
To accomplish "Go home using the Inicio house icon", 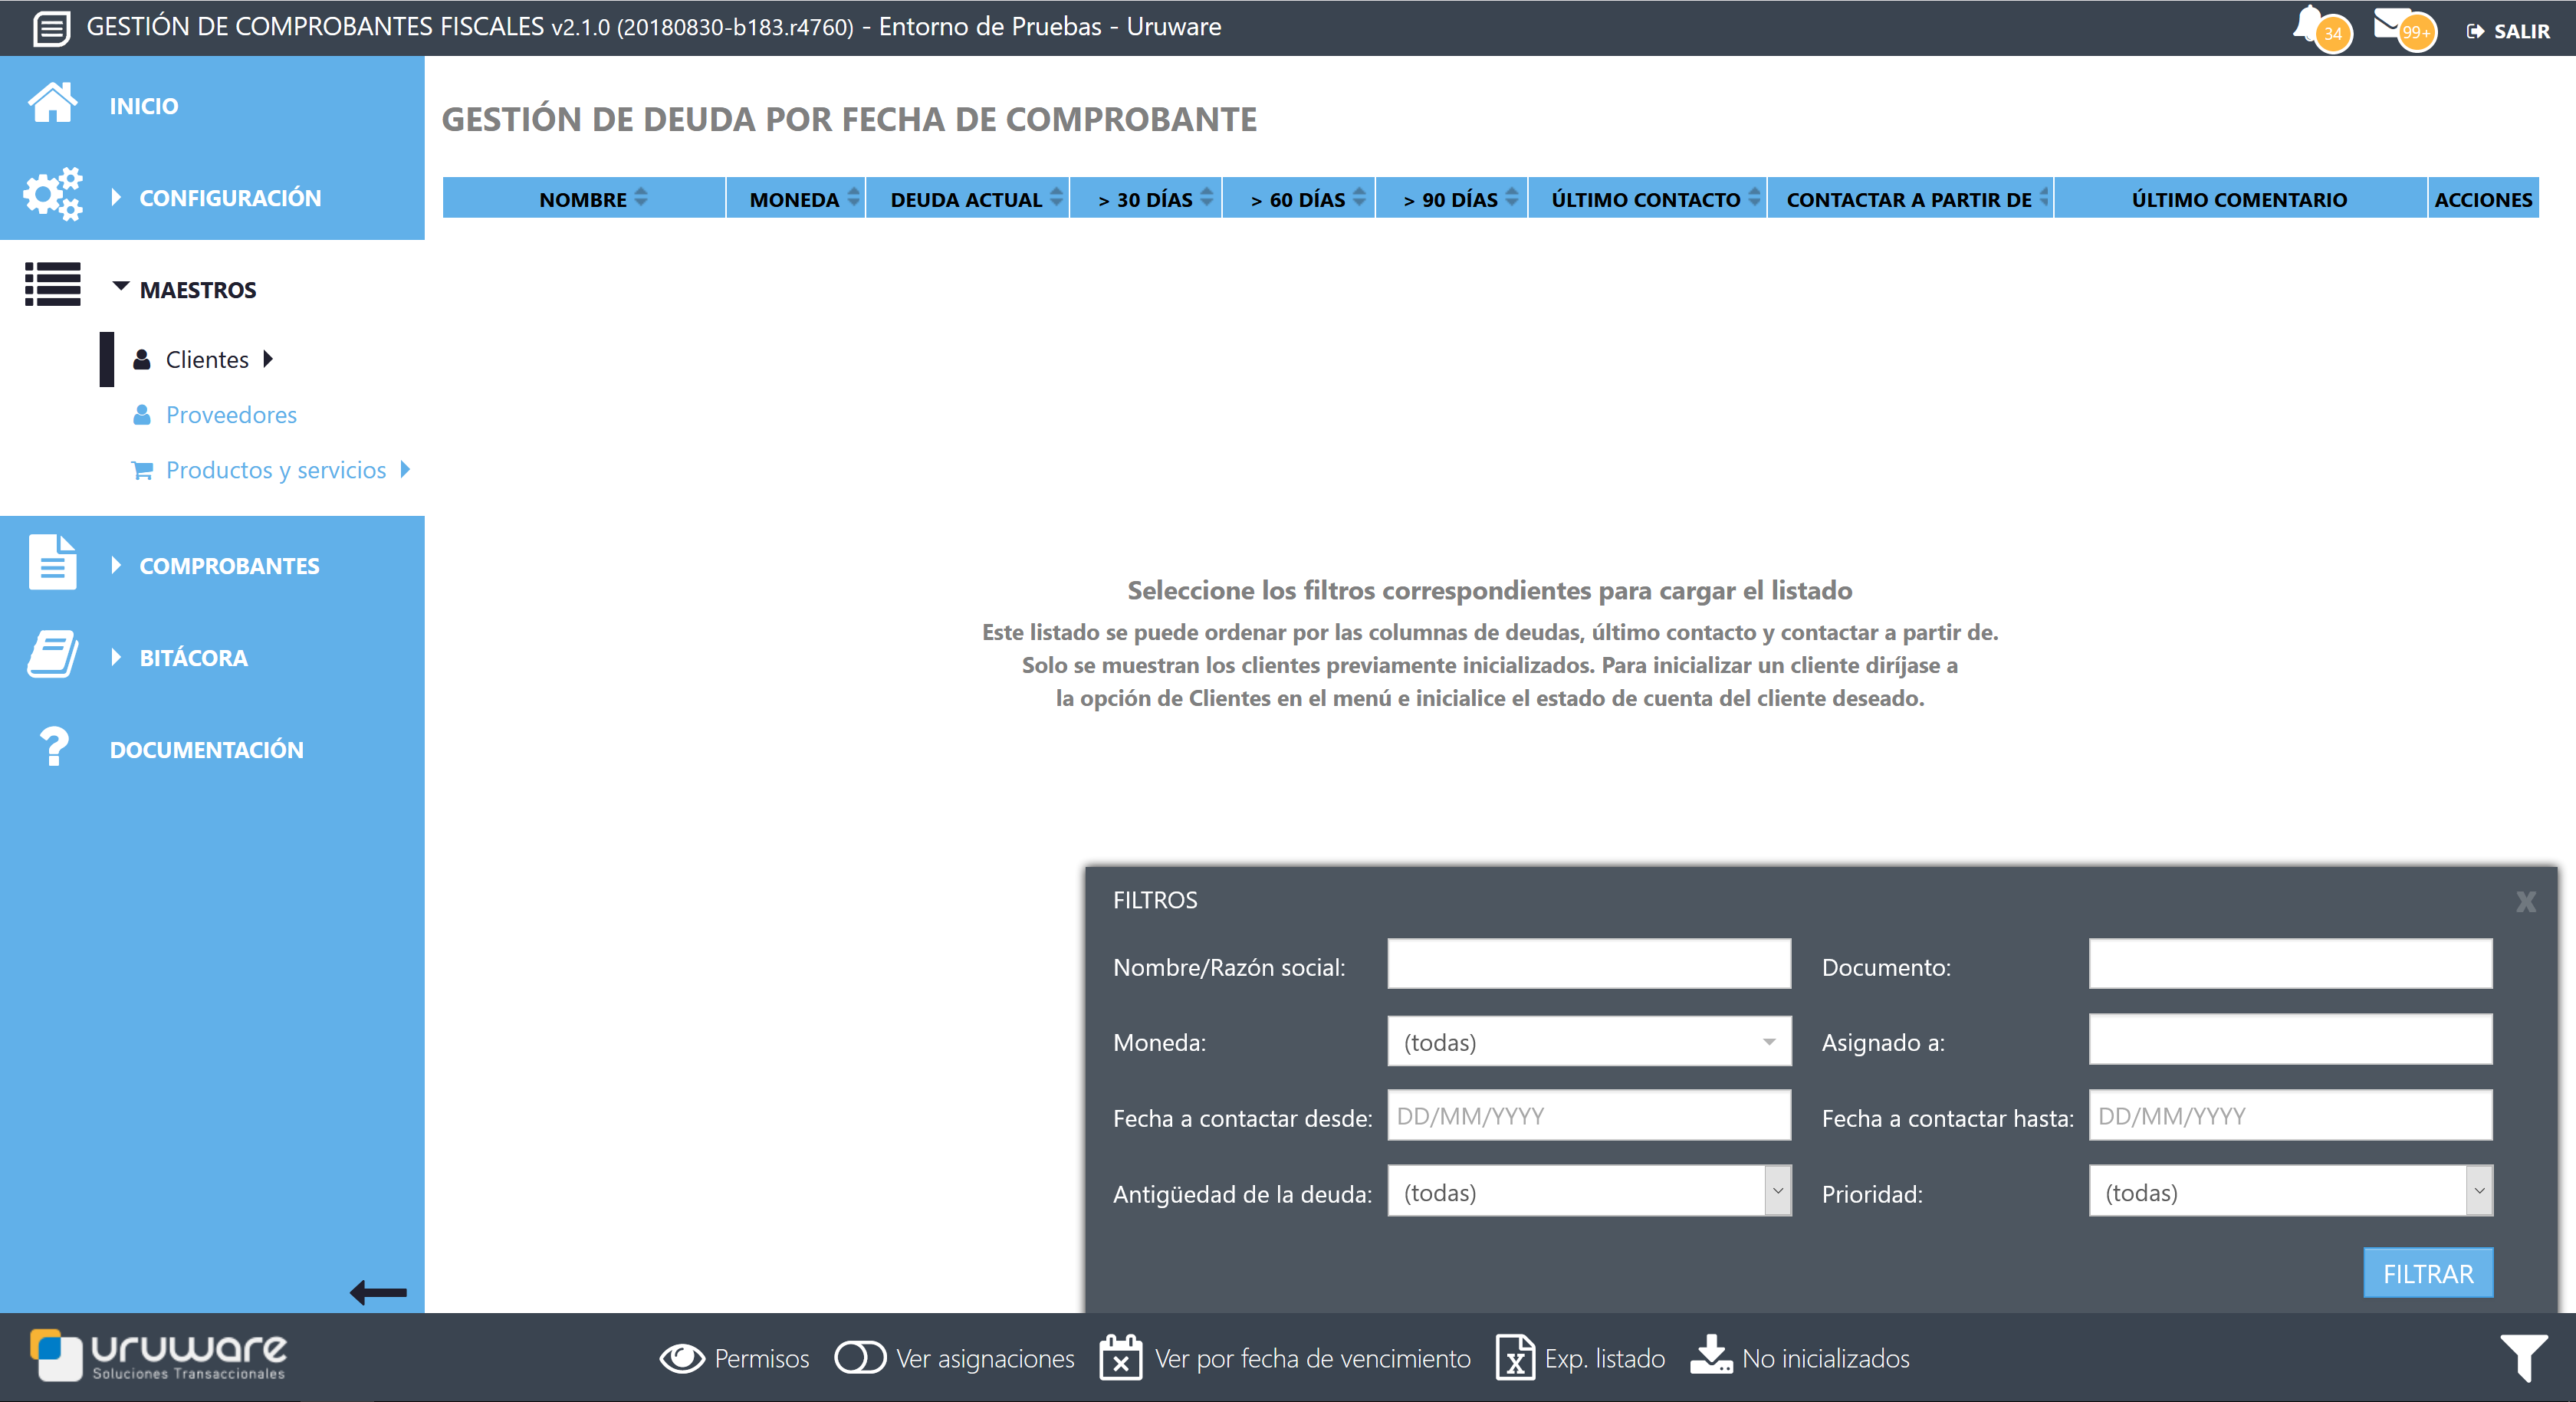I will [52, 103].
